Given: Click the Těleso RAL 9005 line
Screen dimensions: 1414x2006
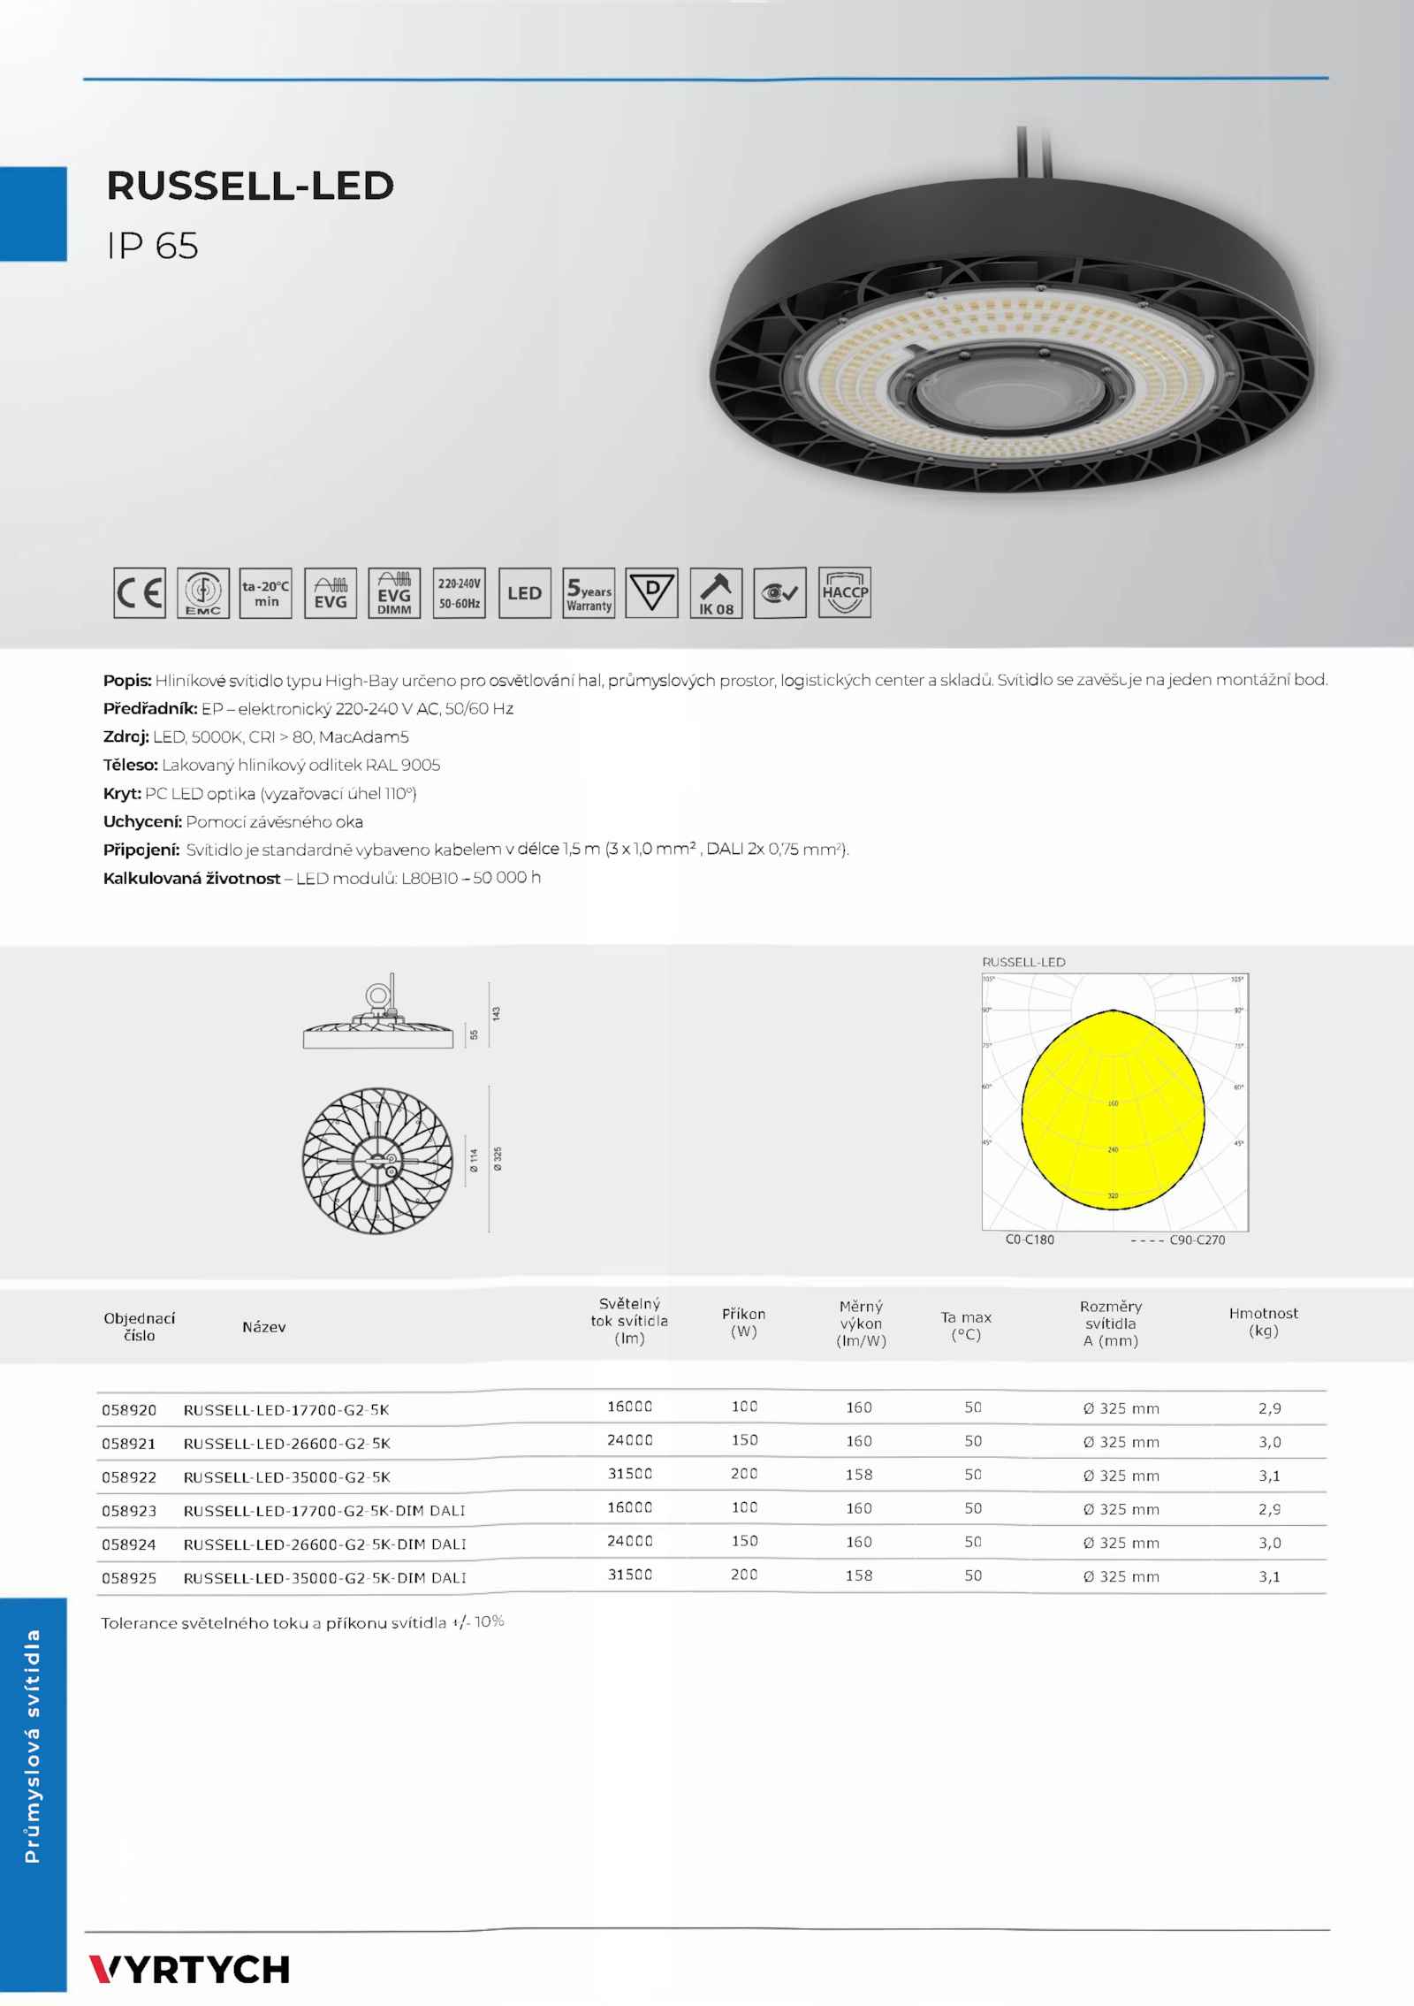Looking at the screenshot, I should tap(271, 765).
